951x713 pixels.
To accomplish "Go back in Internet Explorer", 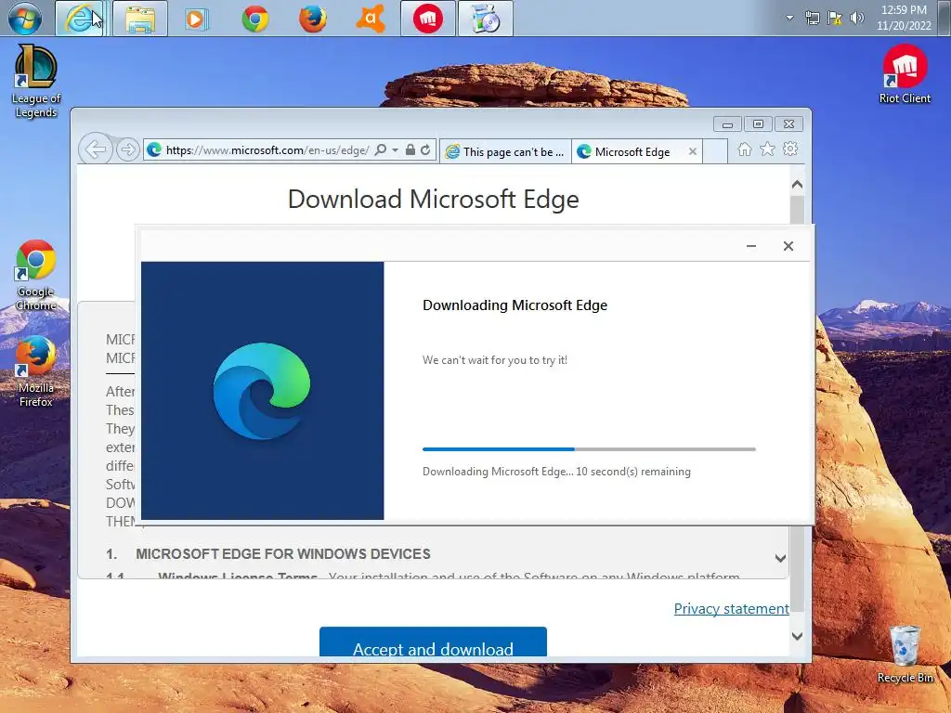I will click(96, 149).
